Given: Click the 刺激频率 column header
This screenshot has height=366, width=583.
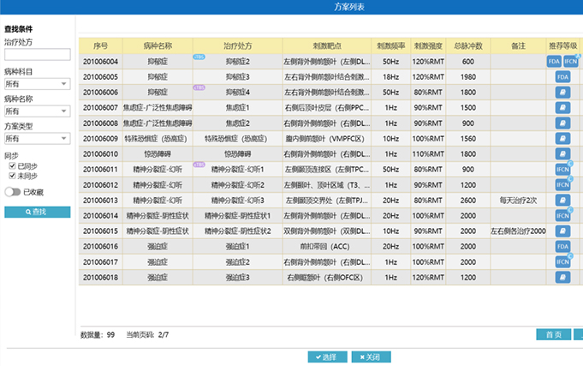Looking at the screenshot, I should [x=390, y=45].
